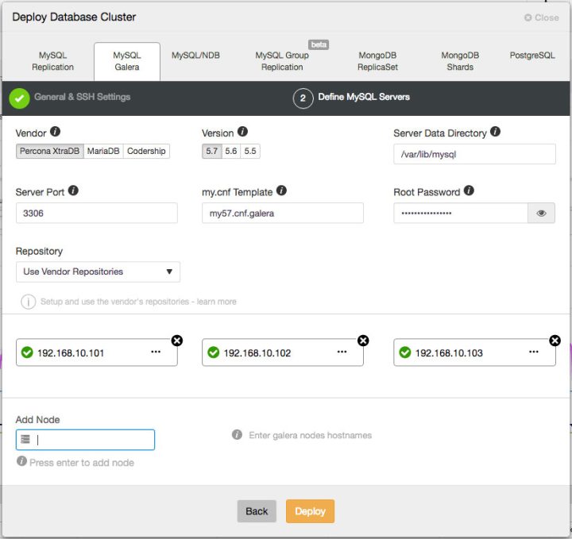Select MariaDB as the vendor
Viewport: 572px width, 539px height.
click(103, 151)
